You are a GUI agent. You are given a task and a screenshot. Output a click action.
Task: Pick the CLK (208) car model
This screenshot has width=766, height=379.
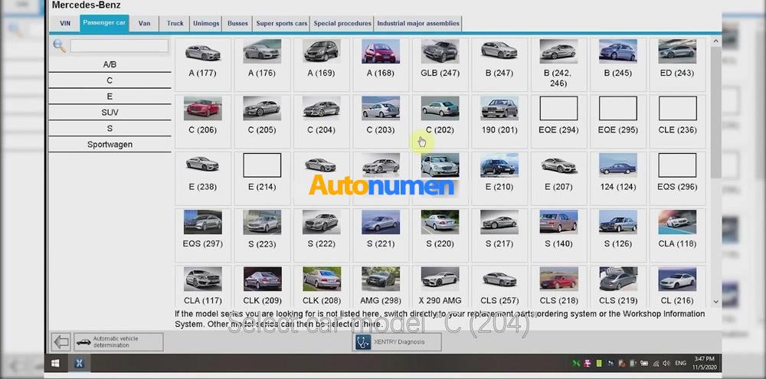[x=321, y=286]
